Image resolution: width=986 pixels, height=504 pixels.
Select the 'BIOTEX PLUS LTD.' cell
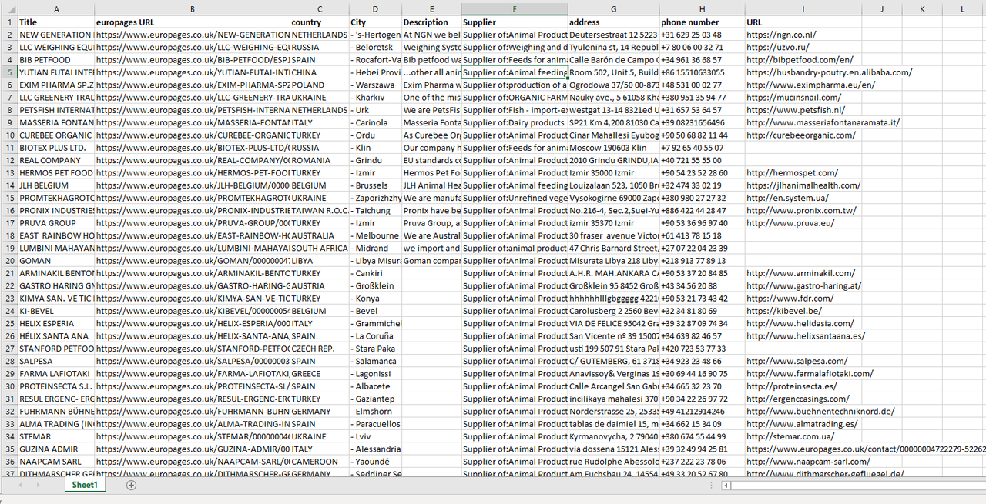click(x=56, y=148)
